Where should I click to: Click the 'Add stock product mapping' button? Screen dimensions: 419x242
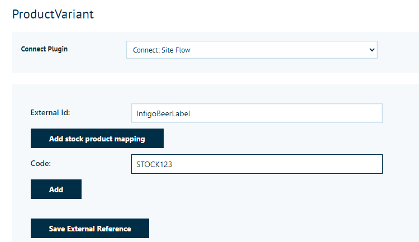97,138
